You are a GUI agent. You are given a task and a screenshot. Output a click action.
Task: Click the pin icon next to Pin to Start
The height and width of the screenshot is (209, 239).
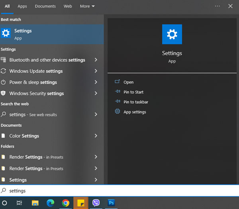coord(118,92)
